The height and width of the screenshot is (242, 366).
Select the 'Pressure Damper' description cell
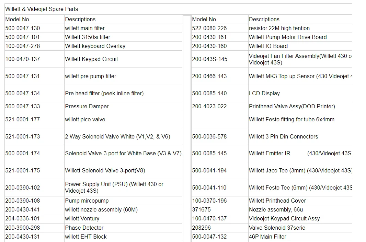pyautogui.click(x=123, y=107)
